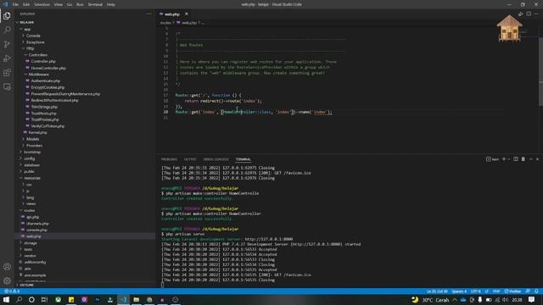Viewport: 543px width, 305px height.
Task: Open Task View on taskbar
Action: coord(44,299)
